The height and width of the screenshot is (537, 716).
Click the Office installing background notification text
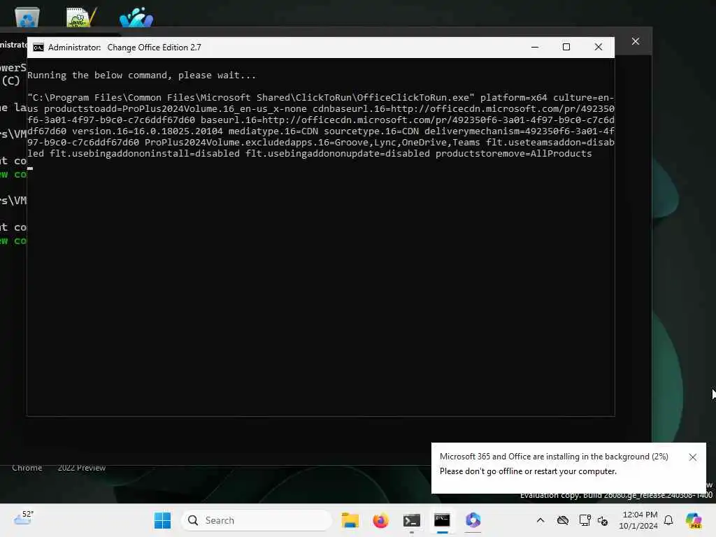[x=554, y=457]
